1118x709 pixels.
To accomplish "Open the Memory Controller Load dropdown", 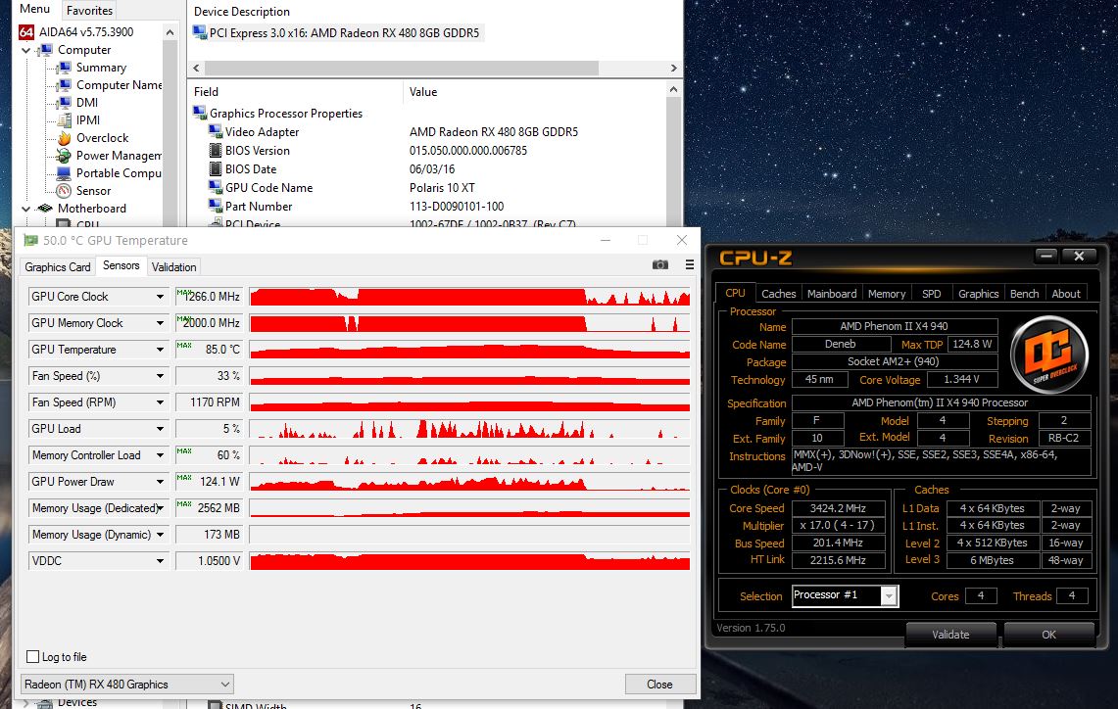I will tap(161, 454).
